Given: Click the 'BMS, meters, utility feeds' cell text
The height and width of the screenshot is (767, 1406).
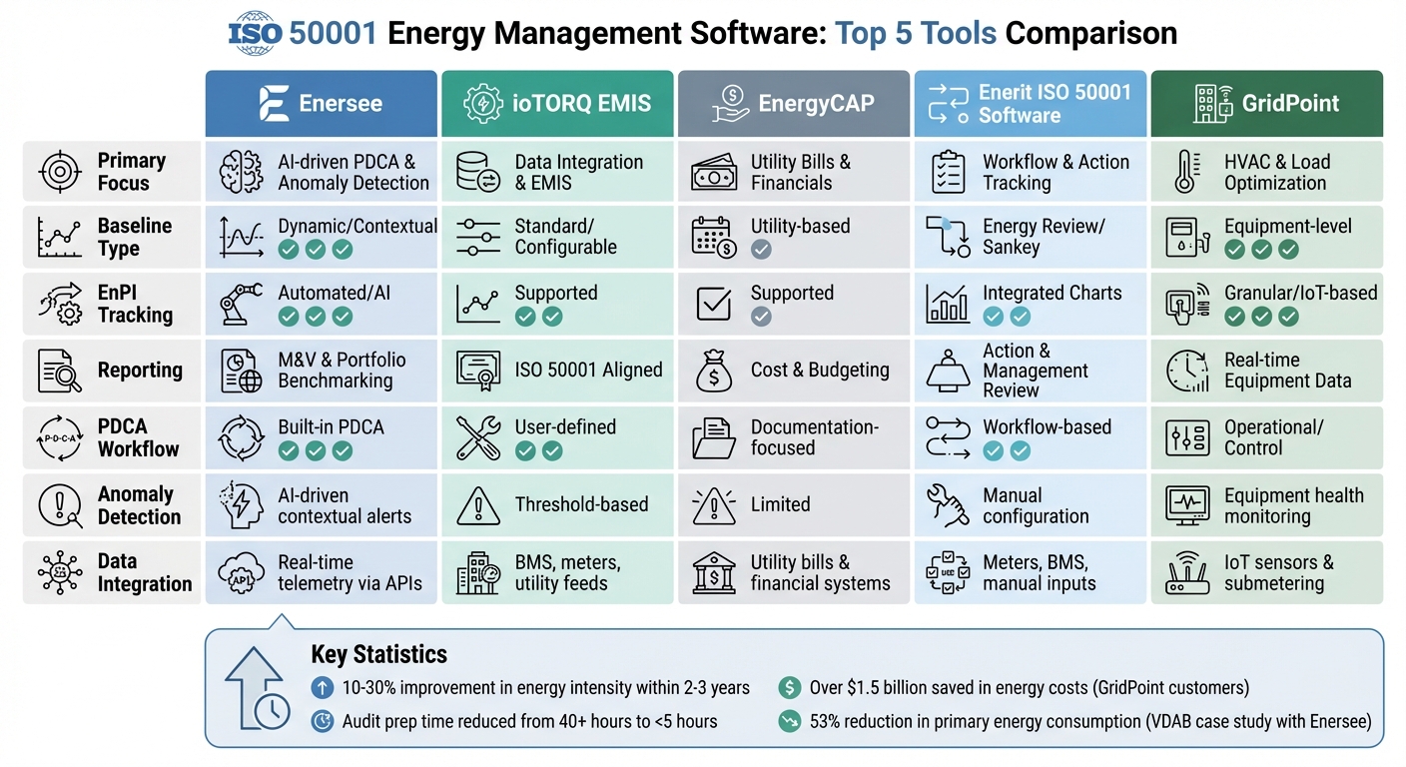Looking at the screenshot, I should pyautogui.click(x=567, y=573).
